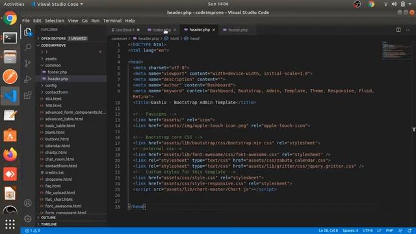Screen dimensions: 416x234
Task: Change indentation via Spaces: 4
Action: coord(350,231)
